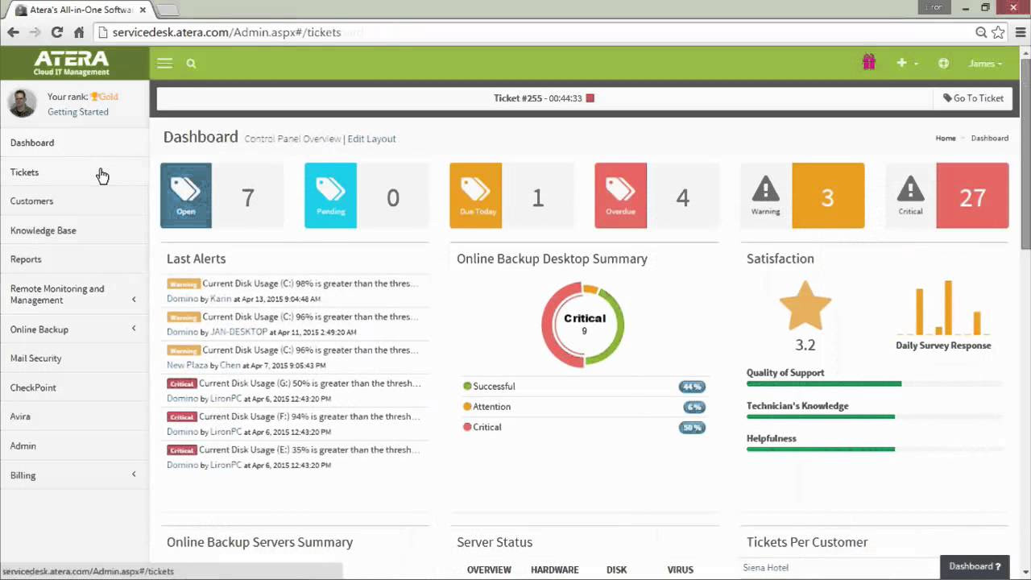Click the Critical legend 50% badge

(692, 428)
